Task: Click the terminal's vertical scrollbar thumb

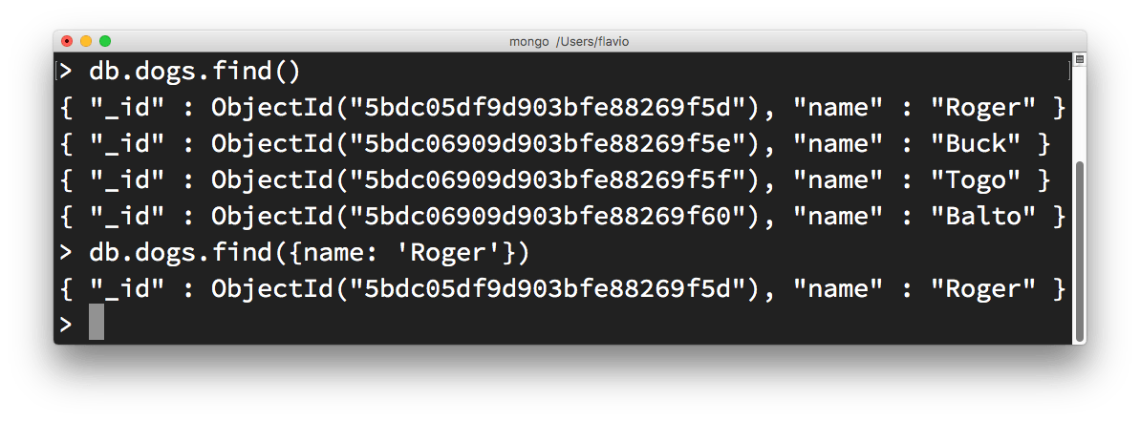Action: (x=1079, y=250)
